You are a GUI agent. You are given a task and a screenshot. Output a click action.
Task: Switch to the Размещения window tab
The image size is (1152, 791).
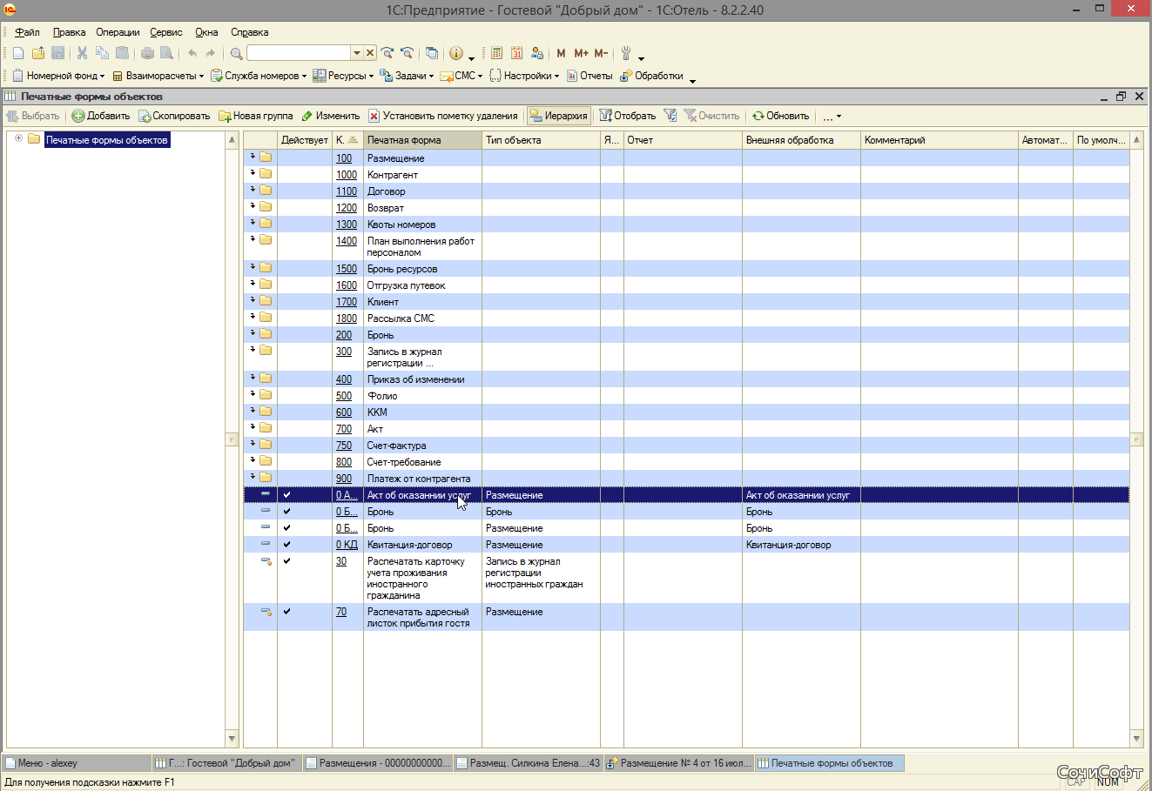click(378, 763)
